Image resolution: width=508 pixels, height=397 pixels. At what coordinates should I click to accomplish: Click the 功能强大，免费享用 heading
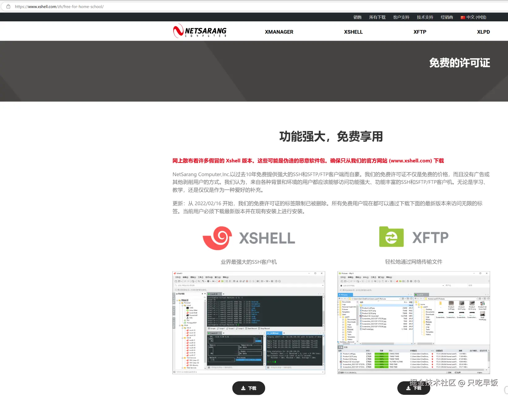pyautogui.click(x=331, y=137)
